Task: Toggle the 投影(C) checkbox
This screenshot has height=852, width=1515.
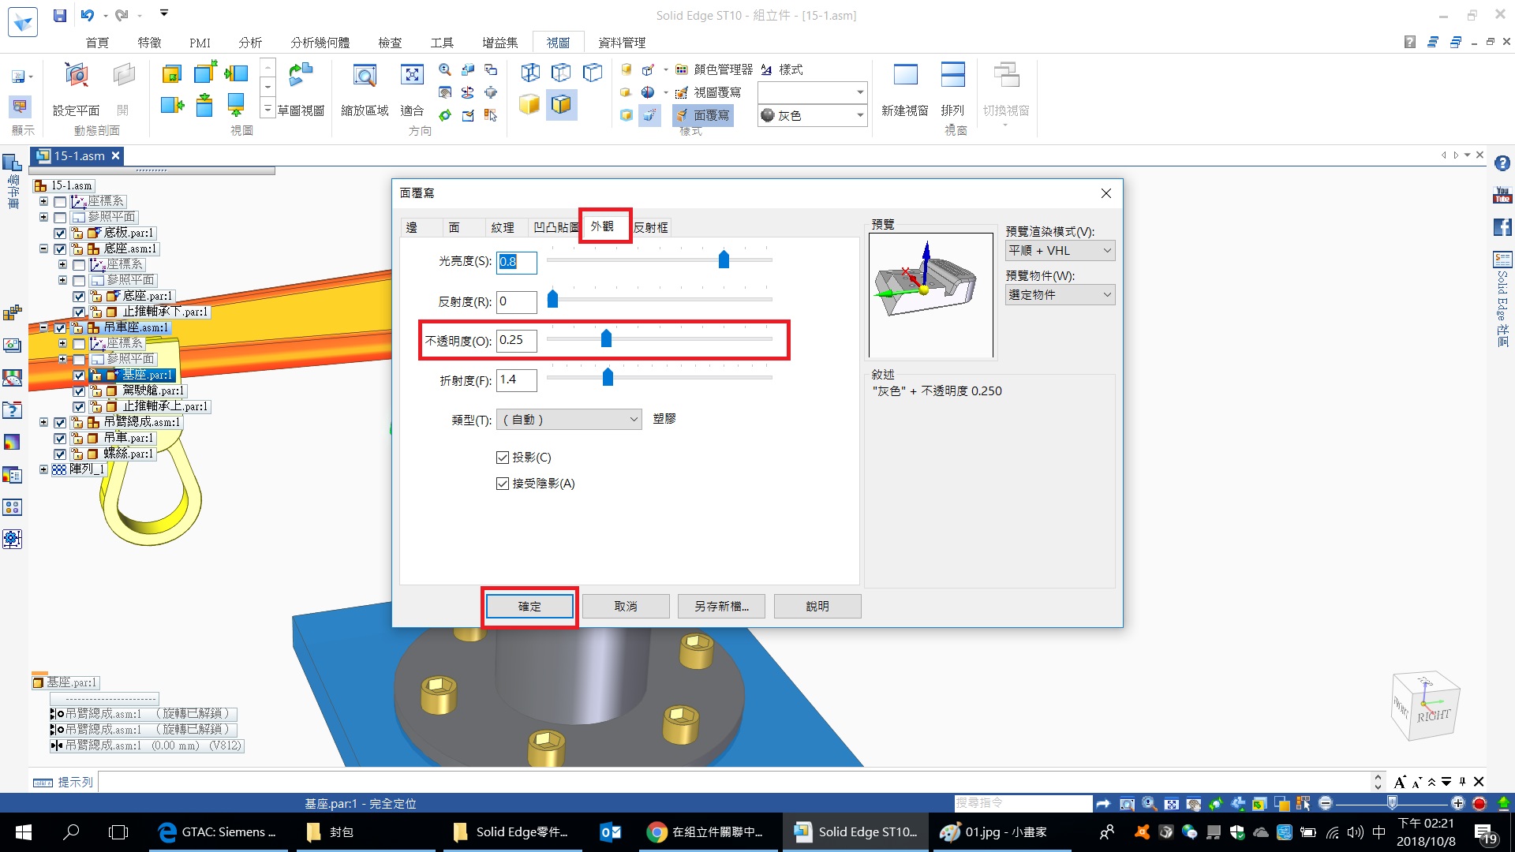Action: tap(503, 458)
